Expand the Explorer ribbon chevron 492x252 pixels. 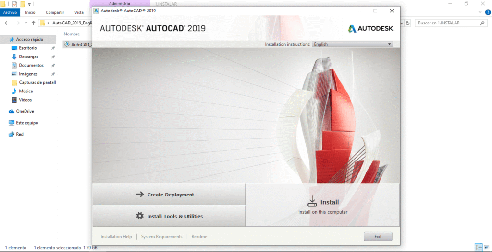pos(480,12)
